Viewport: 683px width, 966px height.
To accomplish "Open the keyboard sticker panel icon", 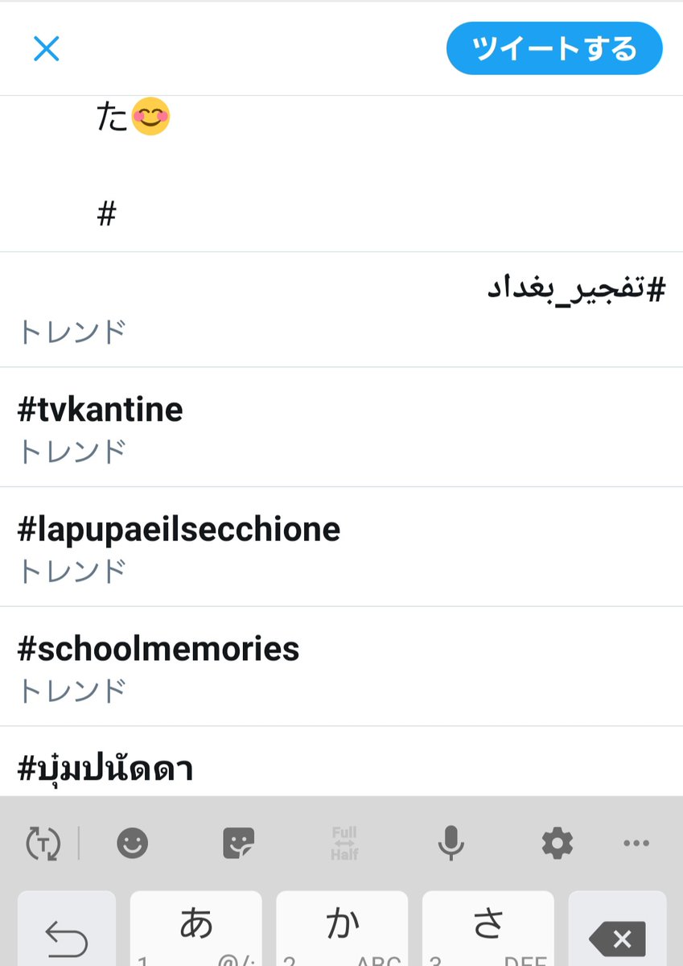I will [238, 843].
